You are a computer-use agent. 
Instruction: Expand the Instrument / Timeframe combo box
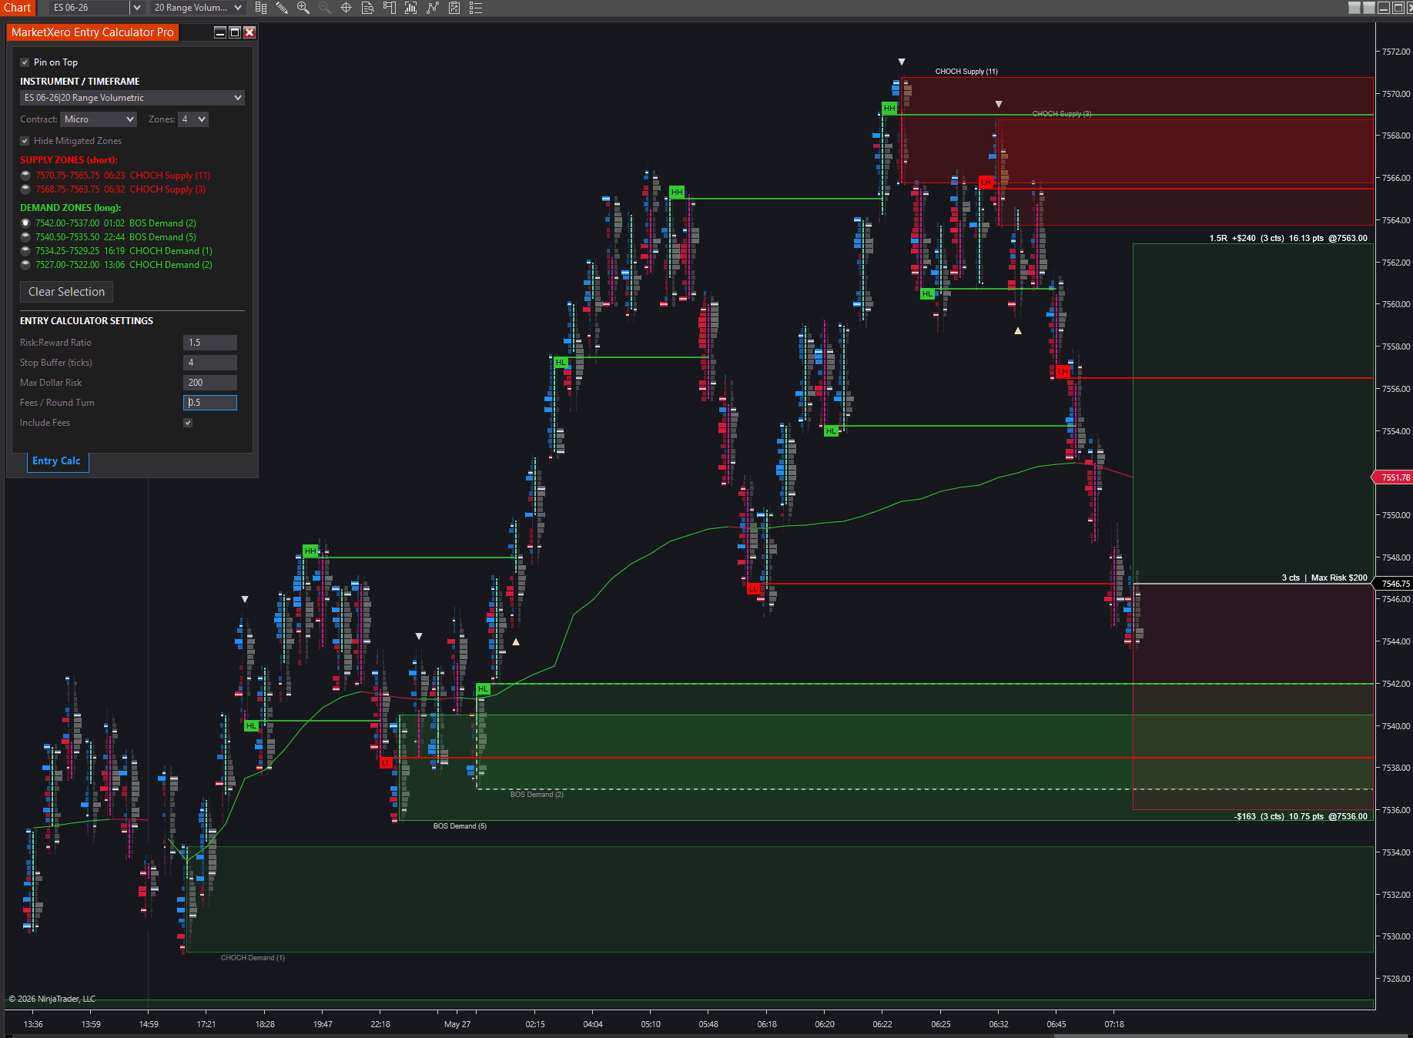[132, 98]
